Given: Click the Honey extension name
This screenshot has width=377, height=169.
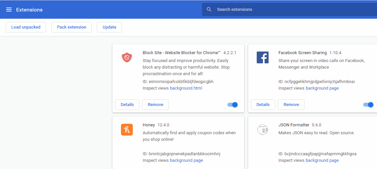Looking at the screenshot, I should pyautogui.click(x=149, y=125).
